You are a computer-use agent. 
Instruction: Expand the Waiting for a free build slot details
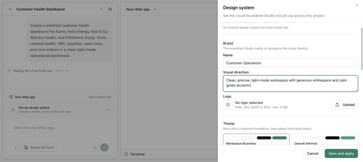point(67,71)
